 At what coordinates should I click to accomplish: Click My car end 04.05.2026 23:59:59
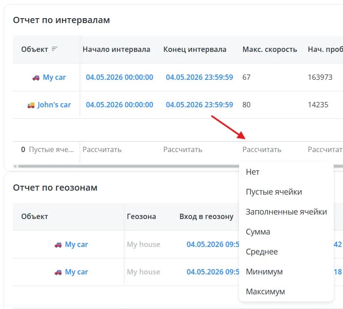tap(200, 77)
